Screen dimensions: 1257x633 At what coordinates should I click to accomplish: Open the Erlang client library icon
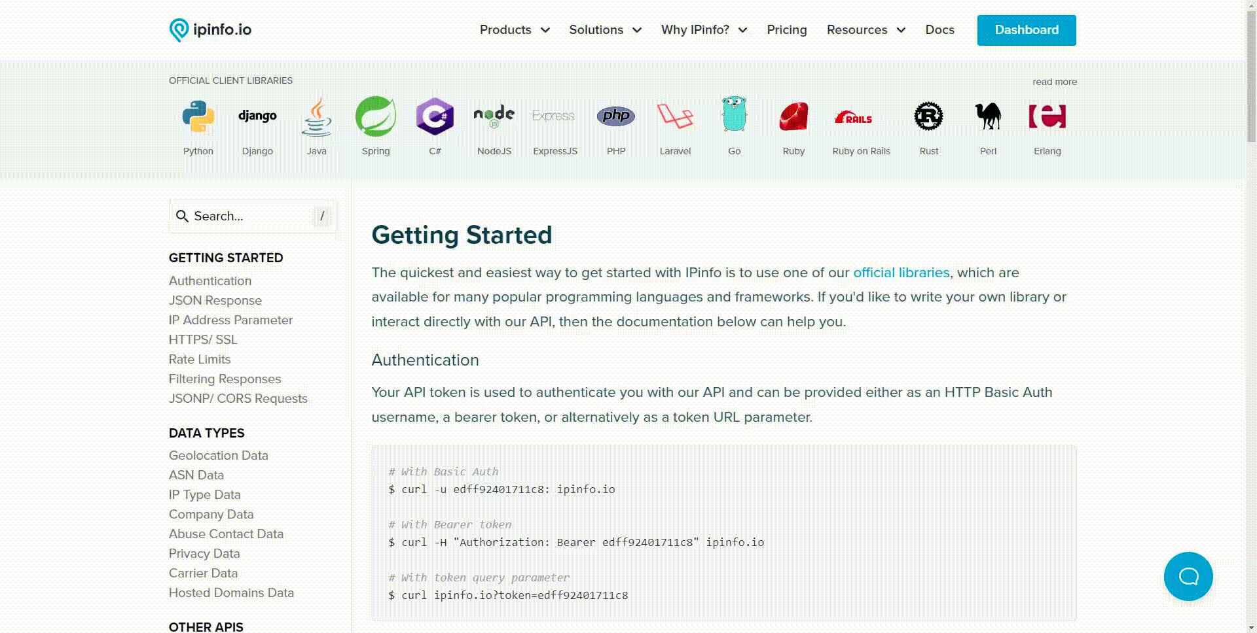click(1047, 116)
